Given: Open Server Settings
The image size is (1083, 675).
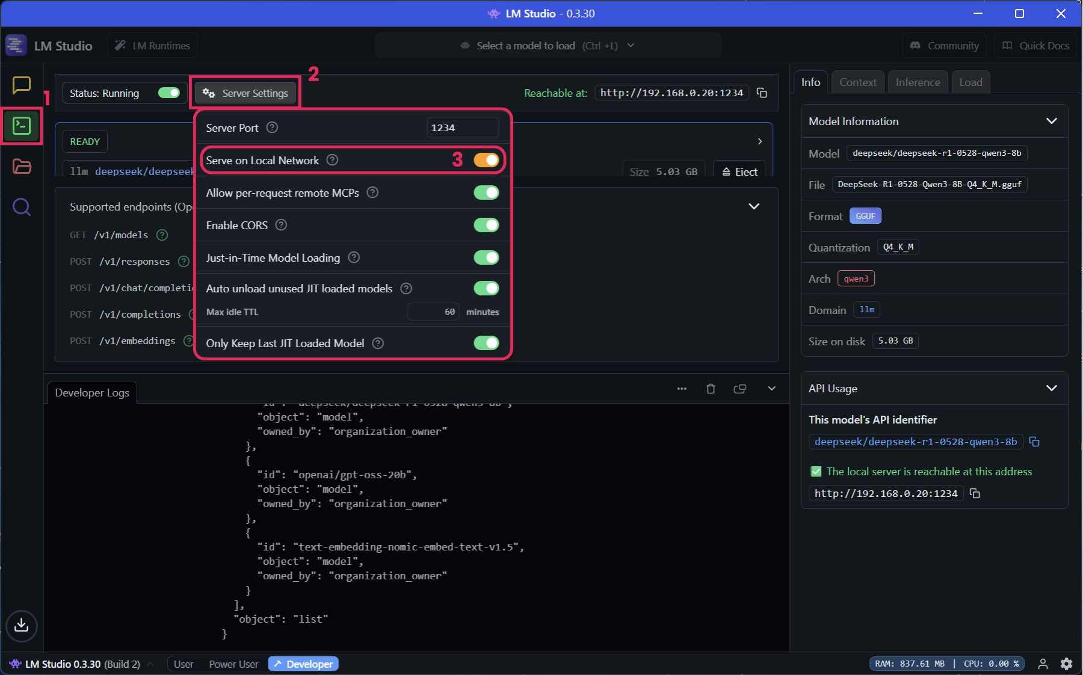Looking at the screenshot, I should click(245, 93).
